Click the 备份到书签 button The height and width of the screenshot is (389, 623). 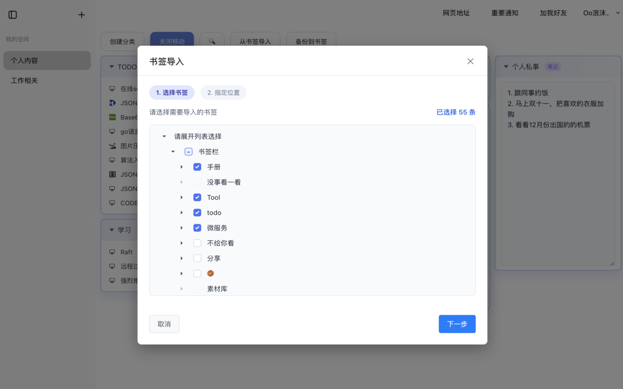coord(311,41)
